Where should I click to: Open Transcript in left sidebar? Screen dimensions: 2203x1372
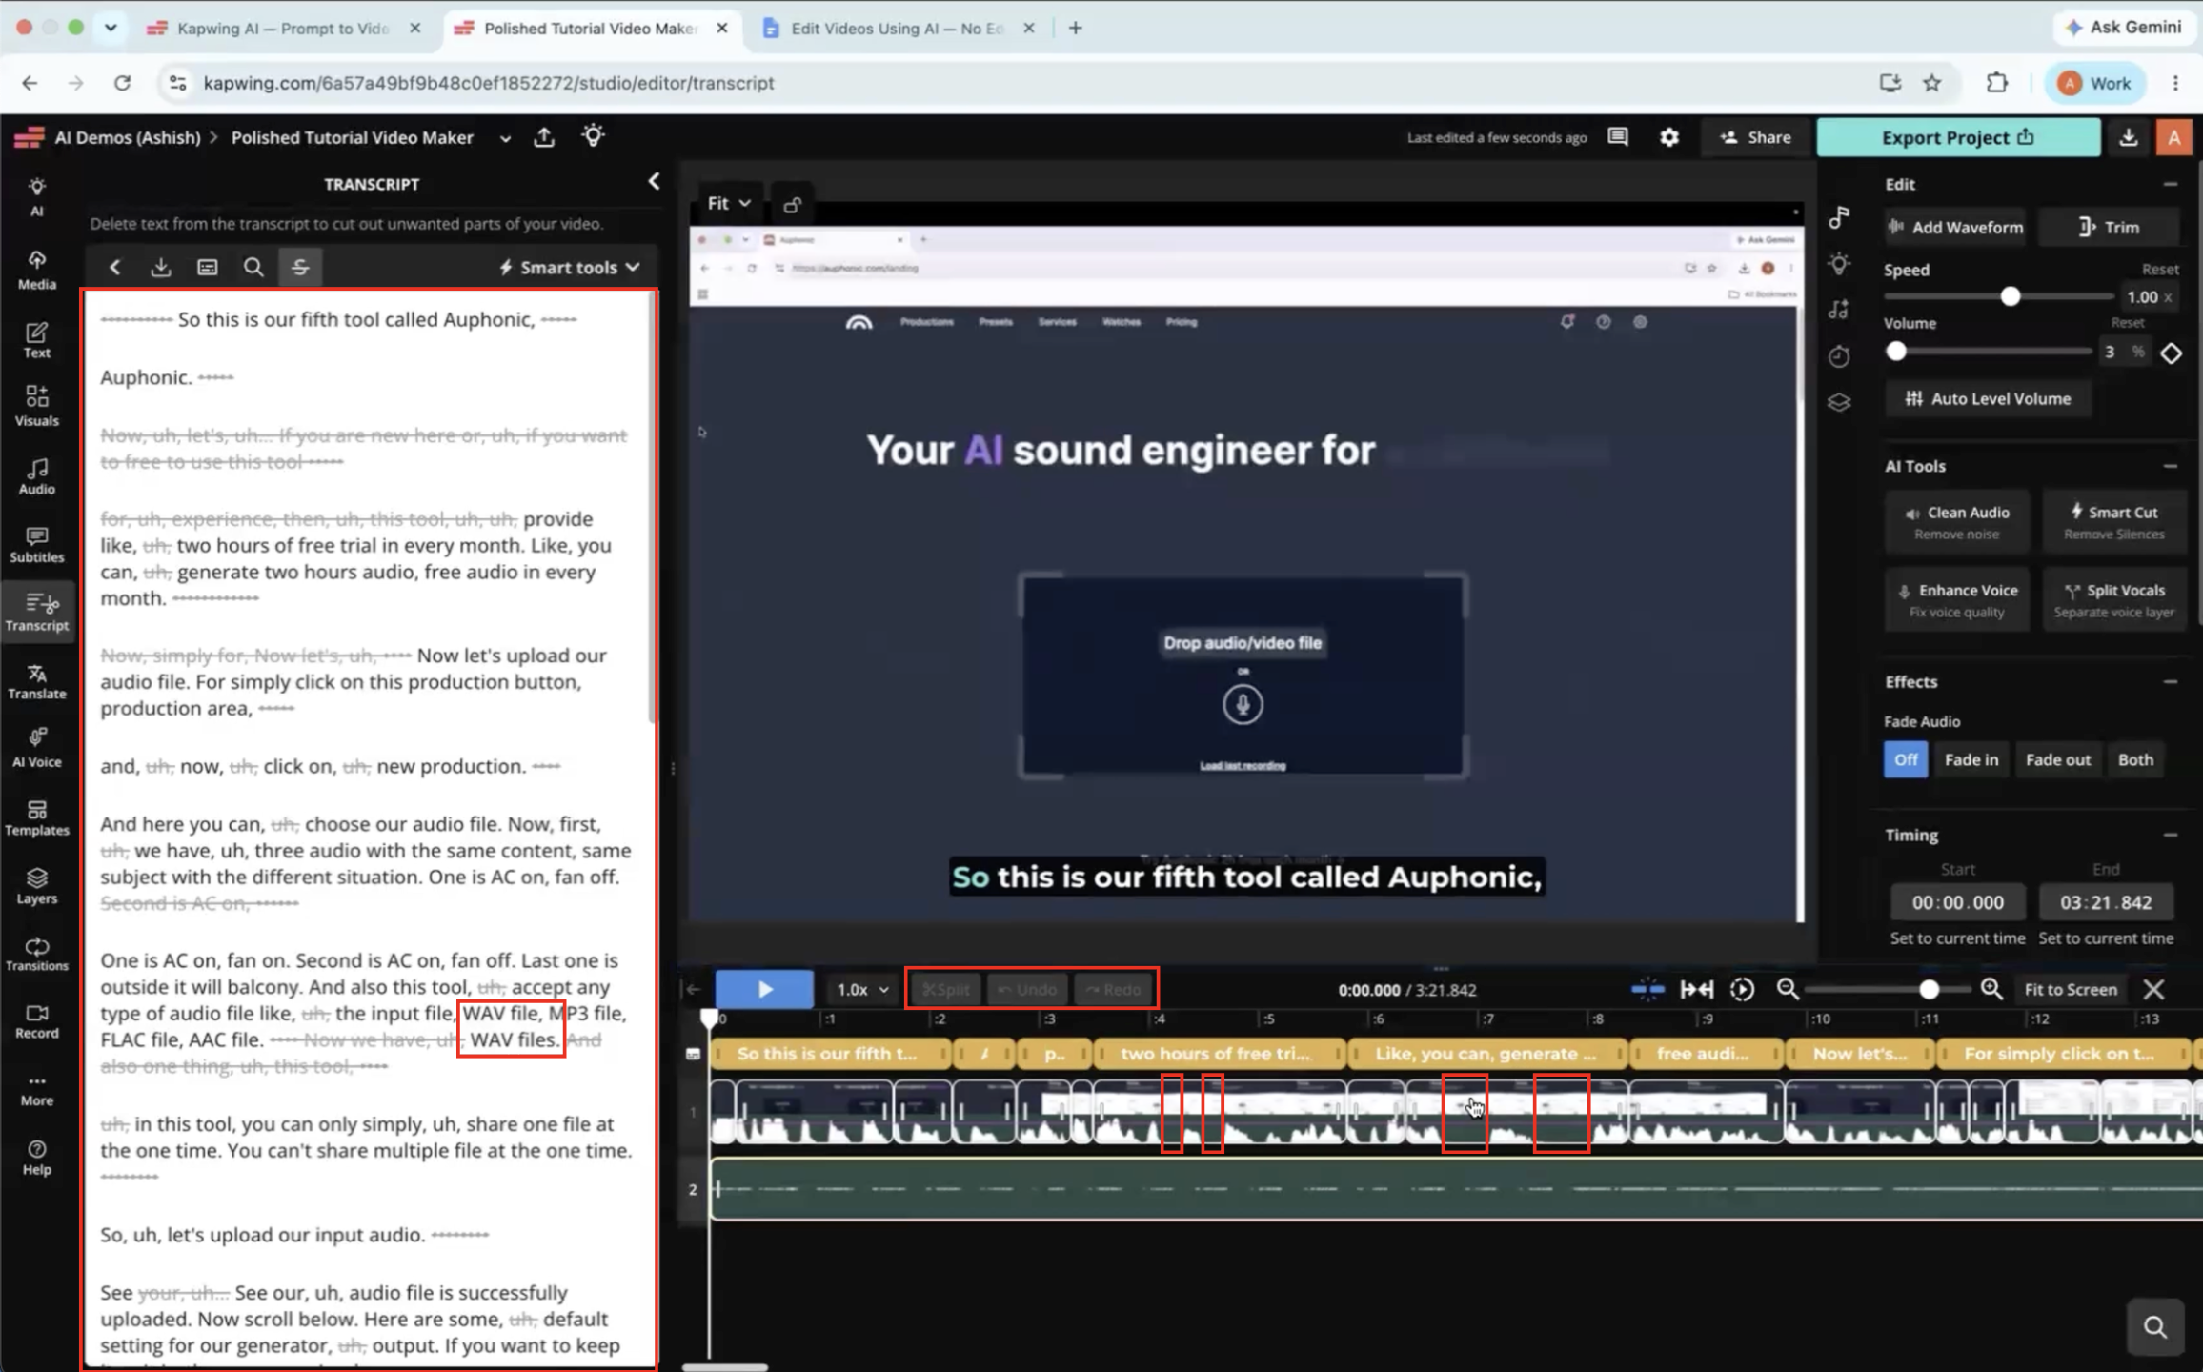pyautogui.click(x=36, y=613)
